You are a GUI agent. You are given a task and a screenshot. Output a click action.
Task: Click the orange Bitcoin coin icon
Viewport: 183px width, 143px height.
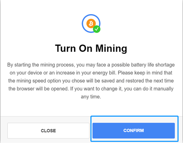(91, 23)
